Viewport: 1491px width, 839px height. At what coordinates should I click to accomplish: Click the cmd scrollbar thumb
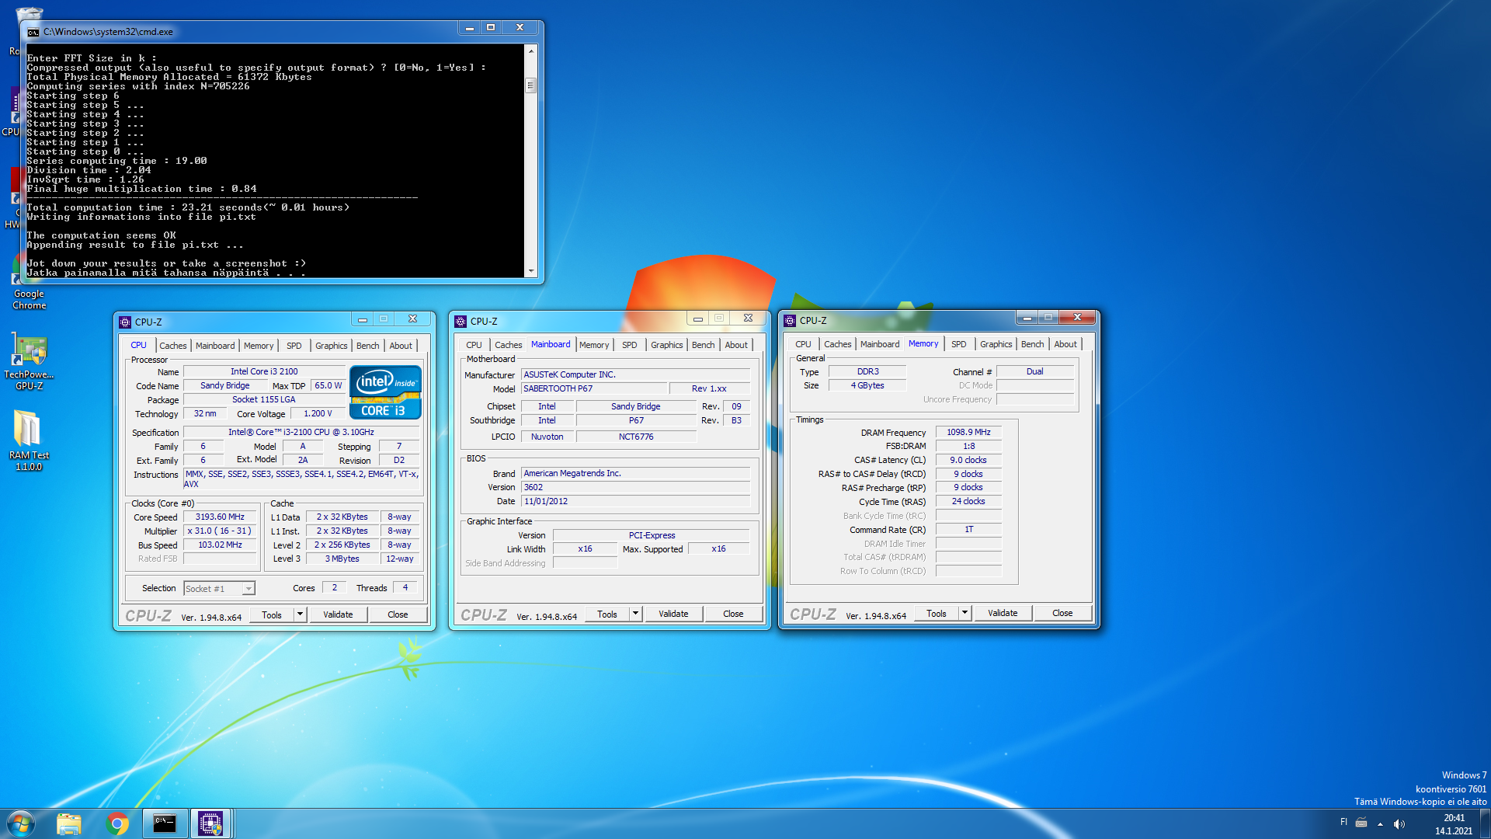(531, 85)
